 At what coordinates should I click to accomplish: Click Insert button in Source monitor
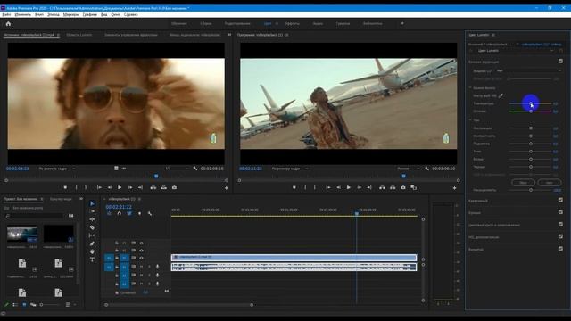click(153, 187)
